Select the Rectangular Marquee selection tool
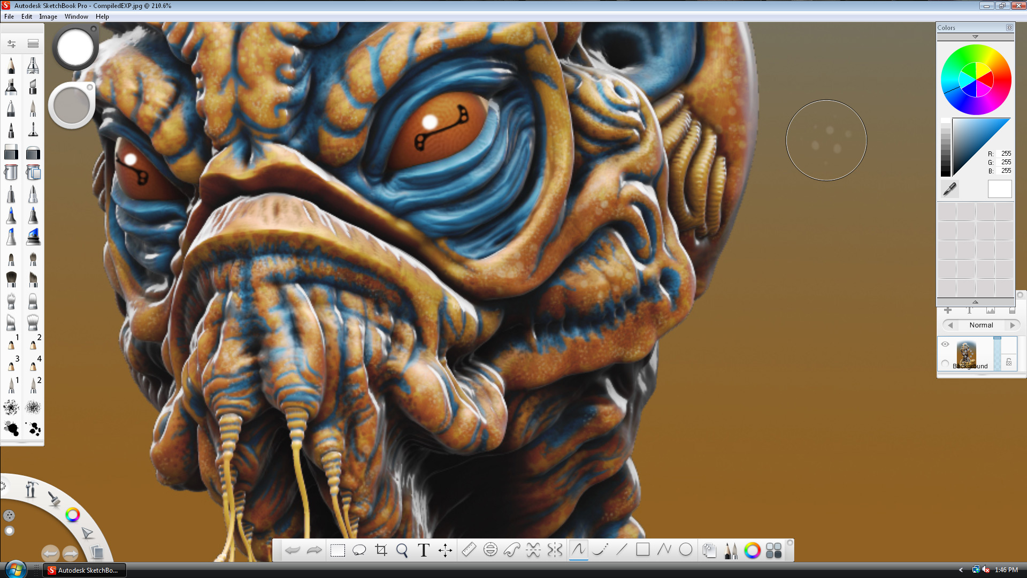This screenshot has height=578, width=1027. tap(338, 550)
